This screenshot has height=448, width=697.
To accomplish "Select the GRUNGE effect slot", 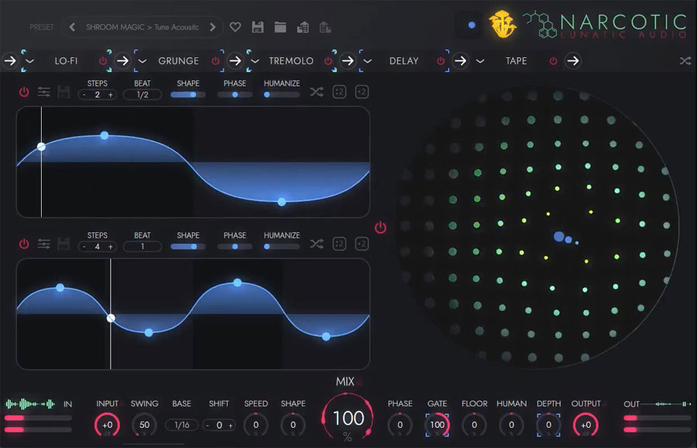I will (x=178, y=61).
